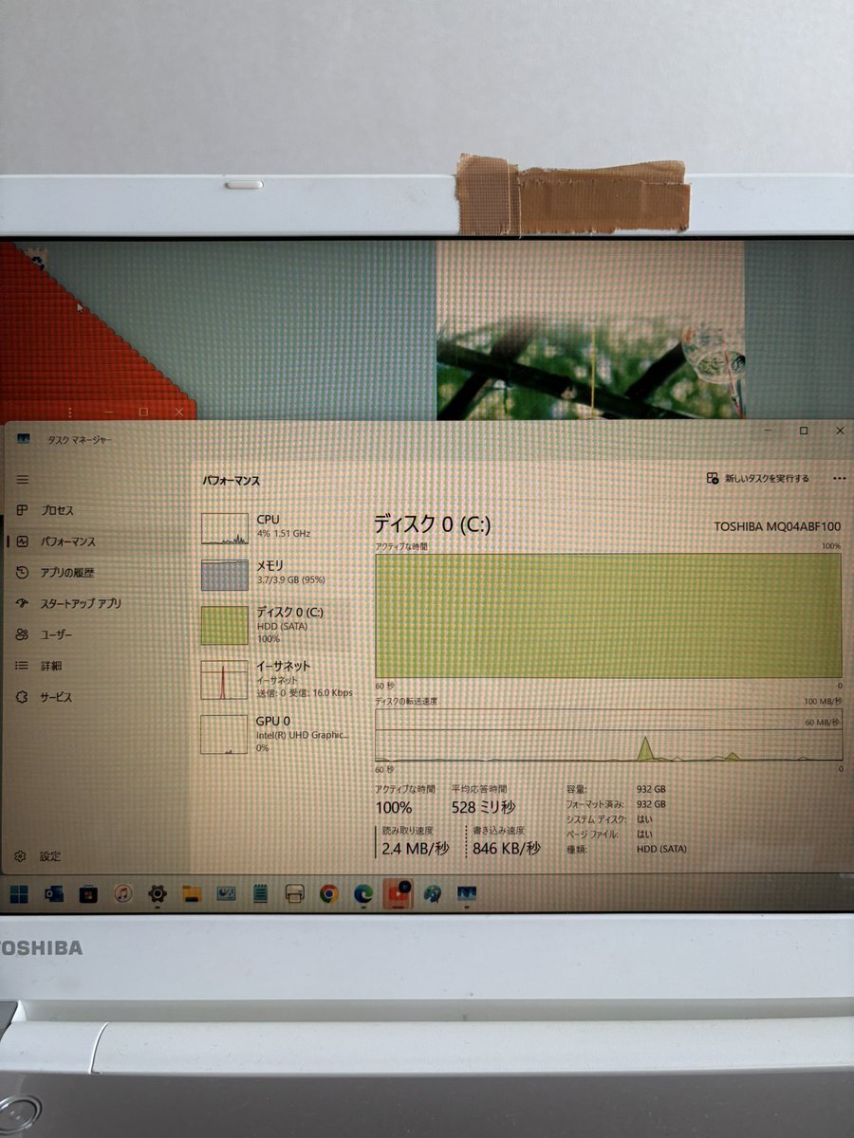Click the 846 KB/秒 write speed value
854x1138 pixels.
pyautogui.click(x=507, y=848)
